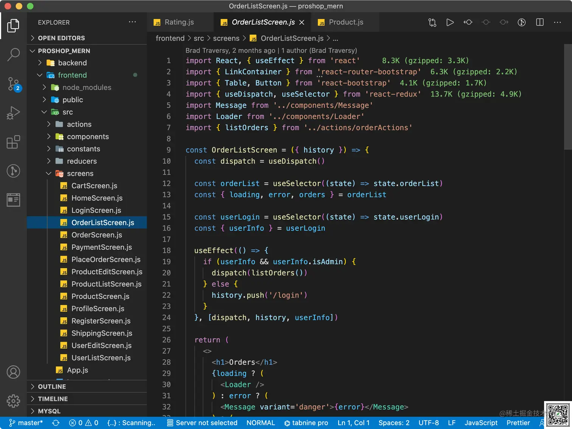The image size is (572, 429).
Task: Click the Scanning status item
Action: 131,423
